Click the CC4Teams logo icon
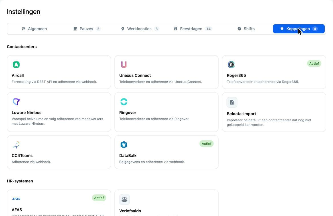This screenshot has height=216, width=333. pos(16,145)
